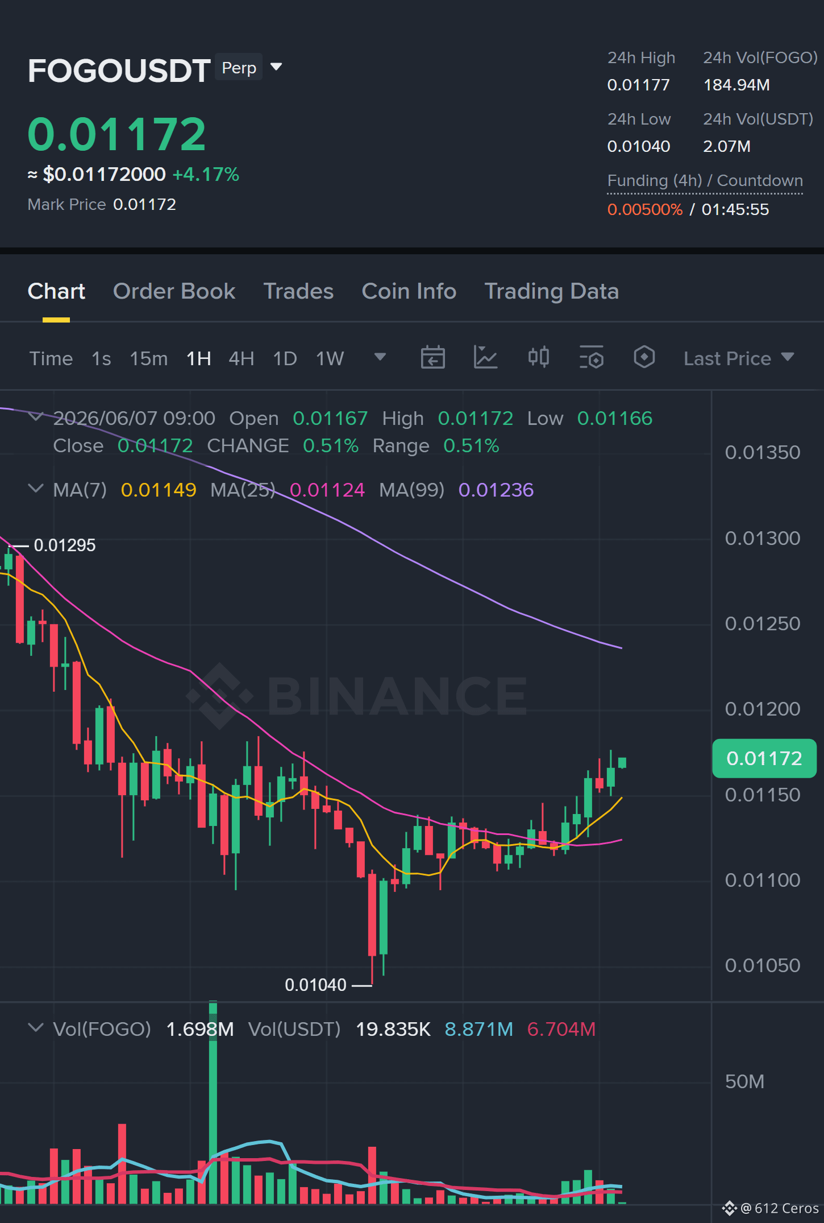Click the hexagon chart preferences icon

[644, 357]
